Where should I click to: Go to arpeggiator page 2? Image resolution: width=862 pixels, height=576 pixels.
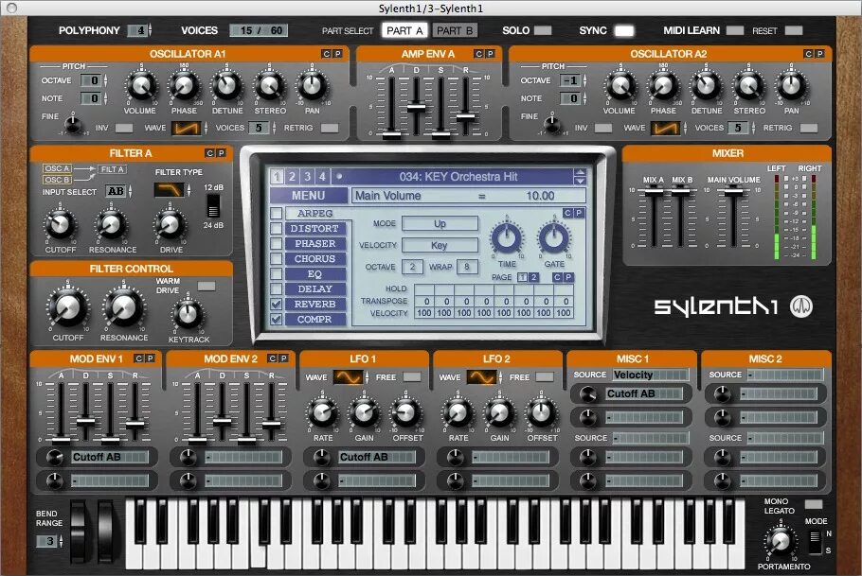(x=533, y=277)
